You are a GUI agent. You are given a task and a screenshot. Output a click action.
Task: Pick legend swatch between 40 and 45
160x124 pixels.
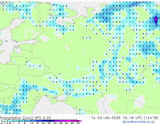click(68, 121)
